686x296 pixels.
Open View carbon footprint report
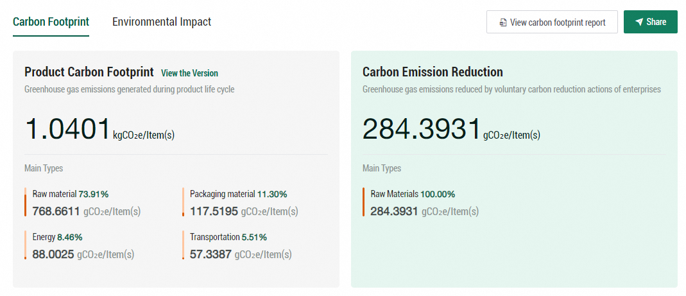(552, 22)
